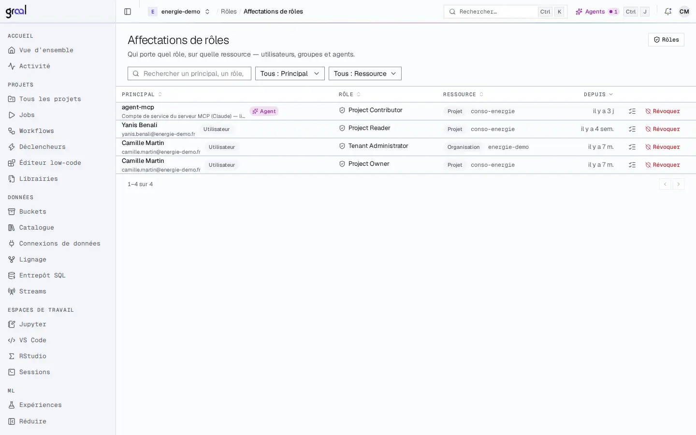This screenshot has width=696, height=435.
Task: Sort by the Rôle column
Action: click(349, 94)
